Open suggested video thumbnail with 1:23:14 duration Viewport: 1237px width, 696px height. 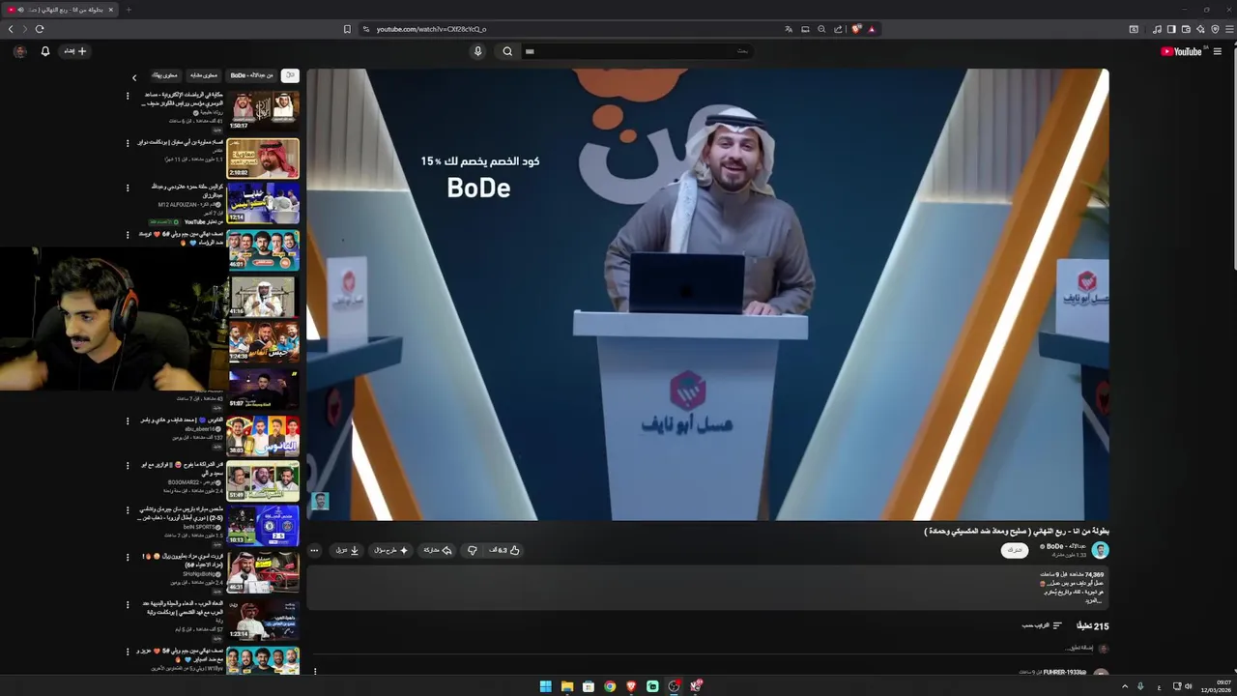click(x=263, y=620)
